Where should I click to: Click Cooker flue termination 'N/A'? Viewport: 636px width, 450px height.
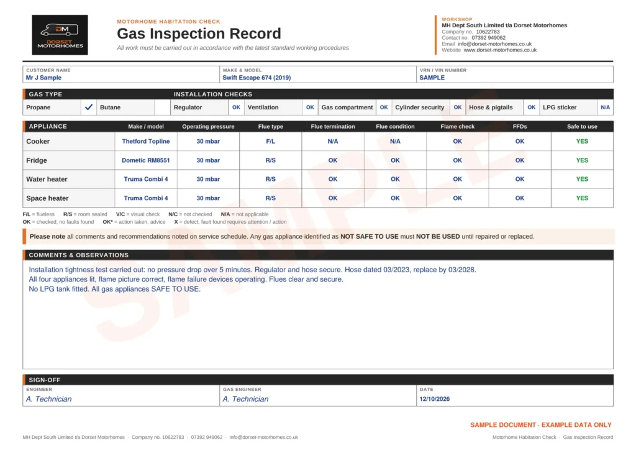point(333,141)
